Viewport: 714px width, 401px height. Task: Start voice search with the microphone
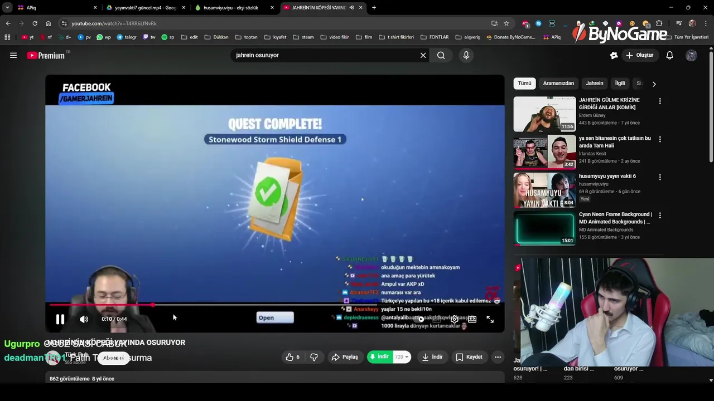pos(466,55)
